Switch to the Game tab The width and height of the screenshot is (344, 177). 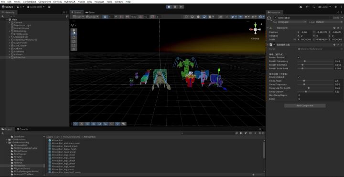pyautogui.click(x=90, y=12)
